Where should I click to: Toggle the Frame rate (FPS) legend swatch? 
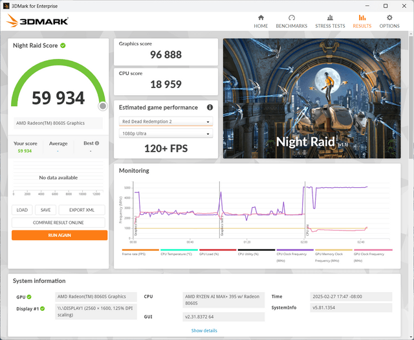click(x=140, y=250)
